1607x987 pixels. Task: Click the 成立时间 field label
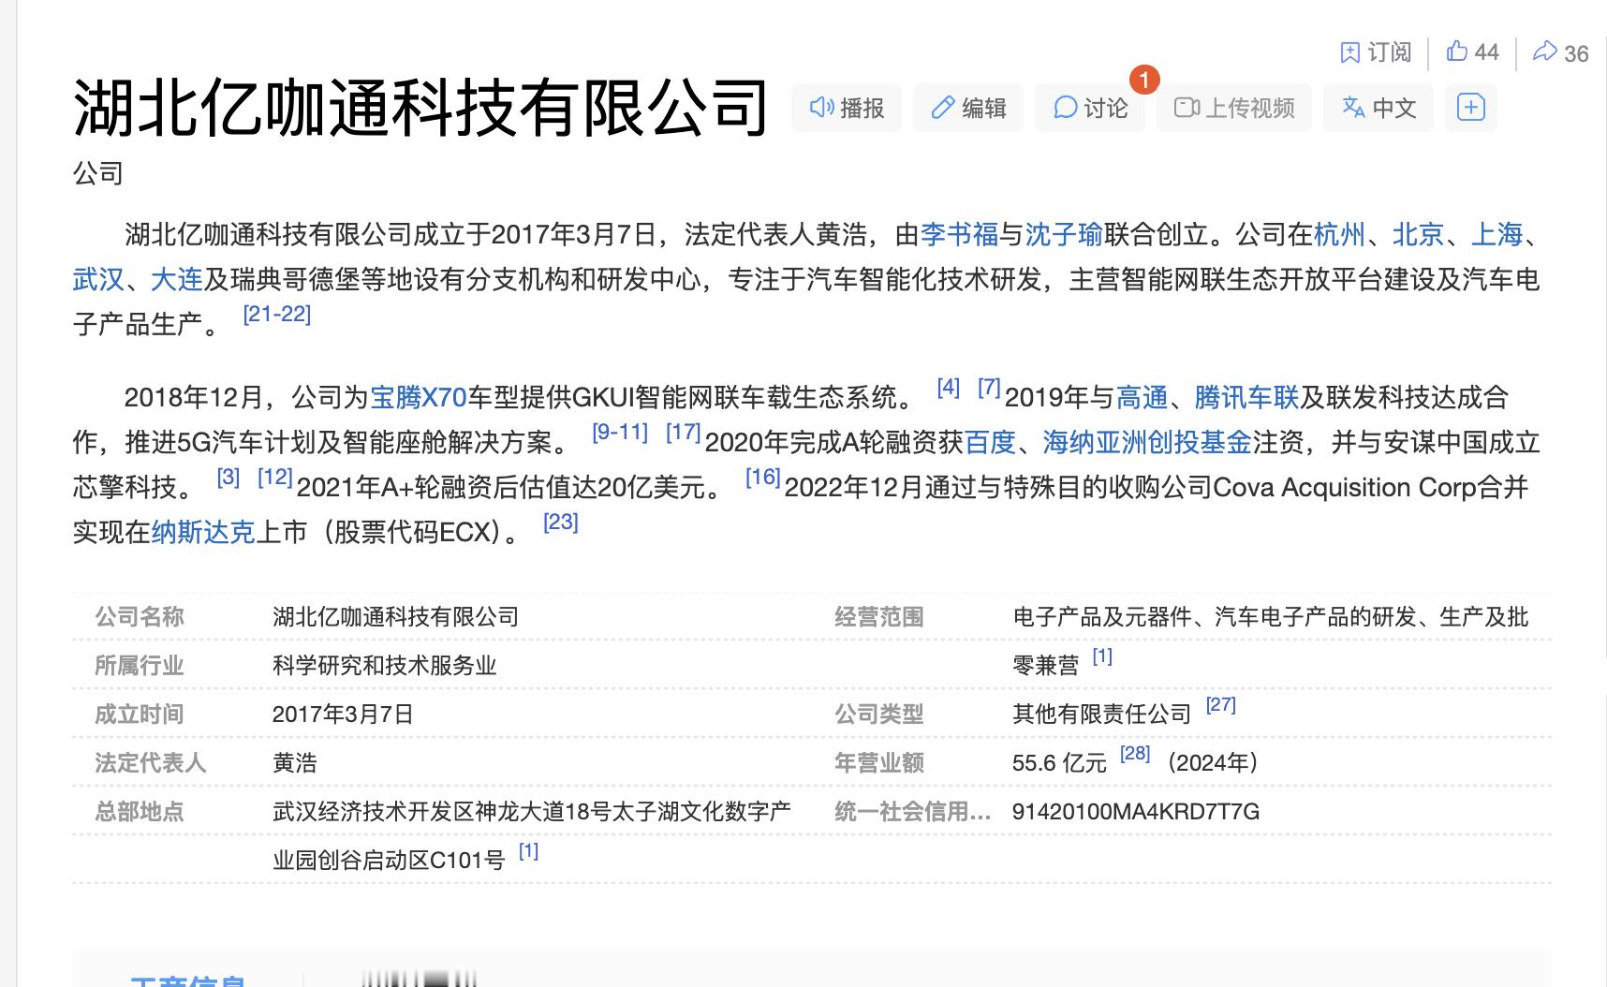[140, 714]
